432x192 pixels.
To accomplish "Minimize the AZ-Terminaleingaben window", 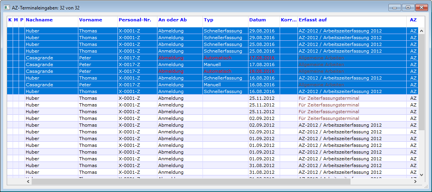I will click(x=394, y=7).
